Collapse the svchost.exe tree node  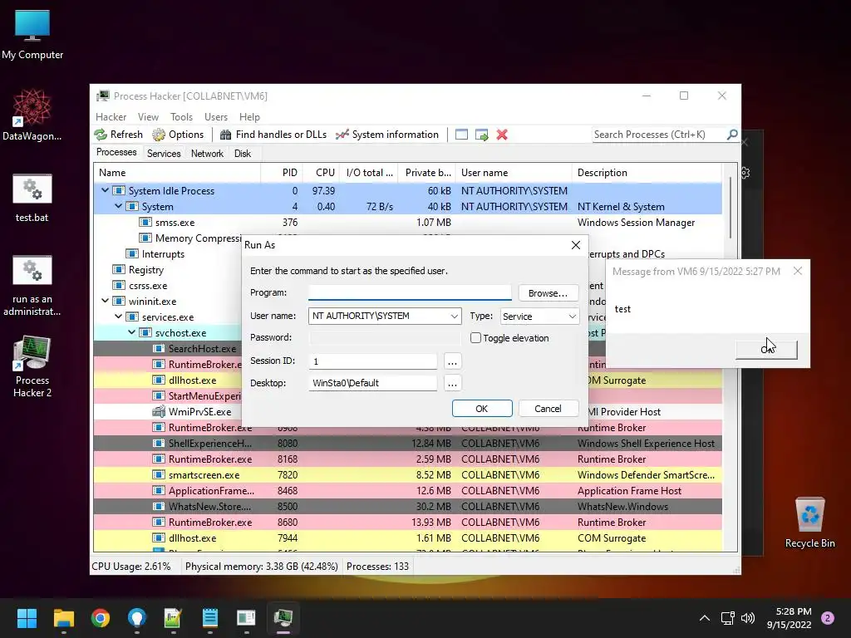click(132, 332)
